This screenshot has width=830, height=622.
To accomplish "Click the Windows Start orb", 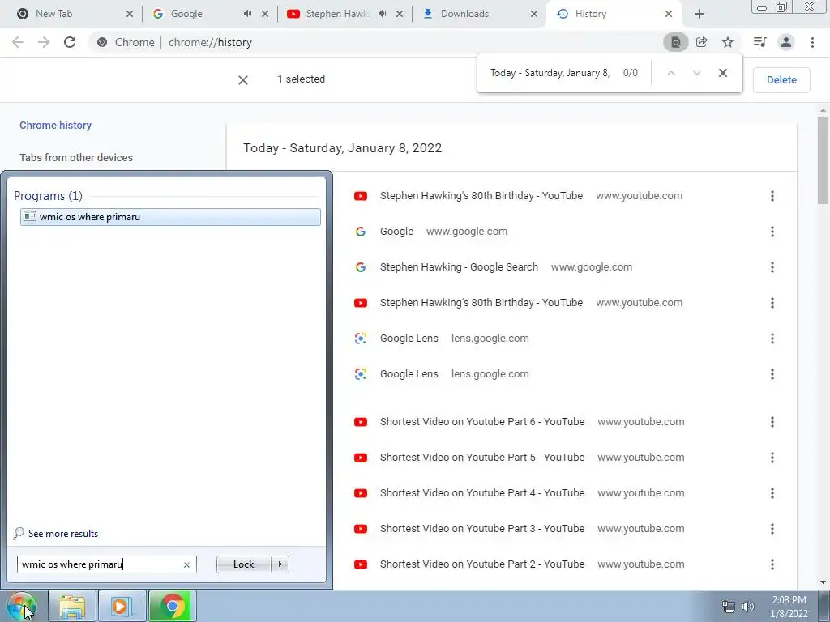I will click(22, 607).
